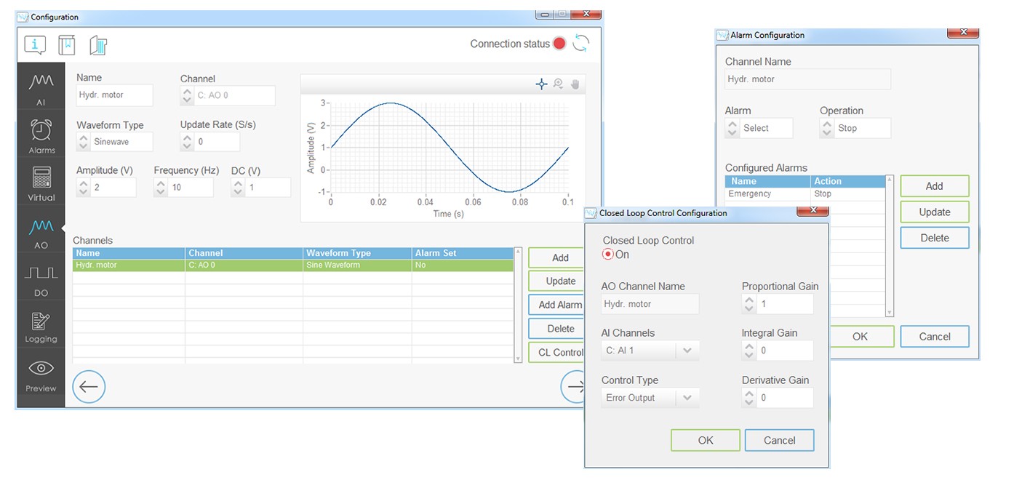Open the Virtual channels calculator icon

point(41,183)
